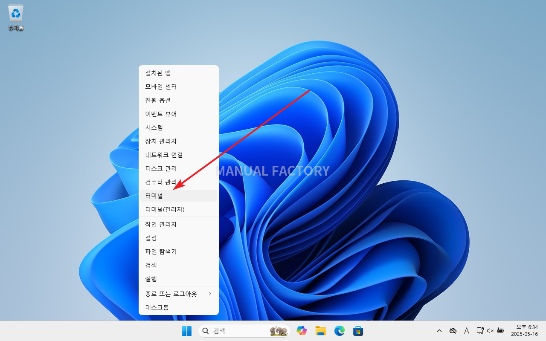Open 디스크 관리 menu entry

(x=179, y=169)
